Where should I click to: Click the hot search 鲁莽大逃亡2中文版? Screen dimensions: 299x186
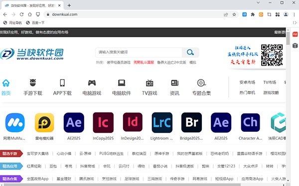(171, 63)
